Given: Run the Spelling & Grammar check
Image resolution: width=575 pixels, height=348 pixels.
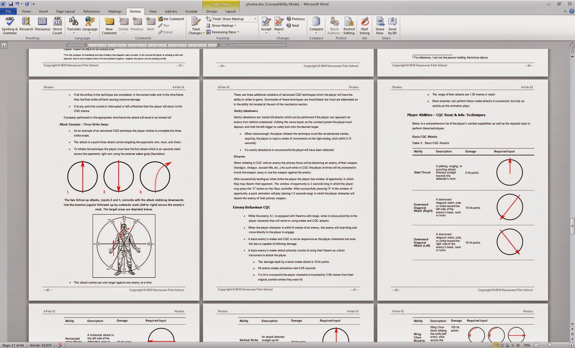Looking at the screenshot, I should tap(10, 25).
